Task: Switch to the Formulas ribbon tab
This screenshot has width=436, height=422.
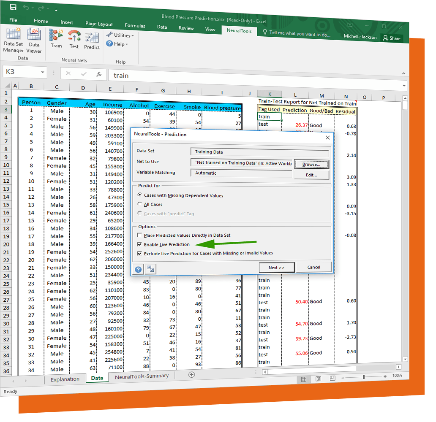Action: tap(135, 26)
